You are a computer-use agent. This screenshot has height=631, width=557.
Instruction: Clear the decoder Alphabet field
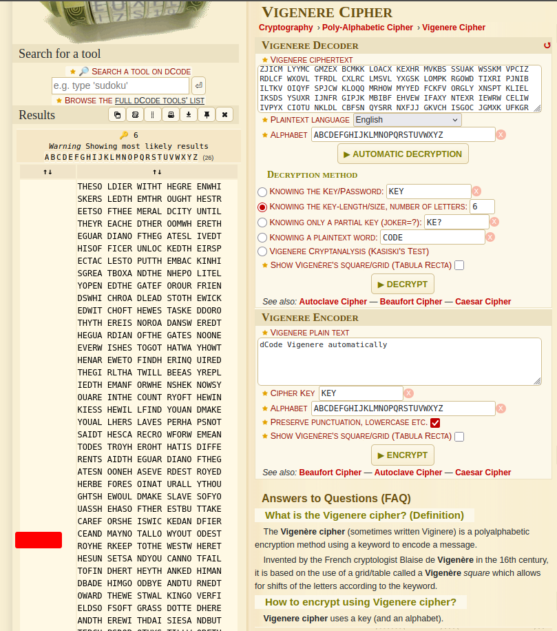(501, 135)
